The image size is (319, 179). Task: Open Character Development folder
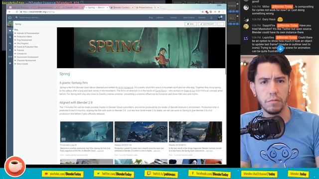[x=26, y=61]
